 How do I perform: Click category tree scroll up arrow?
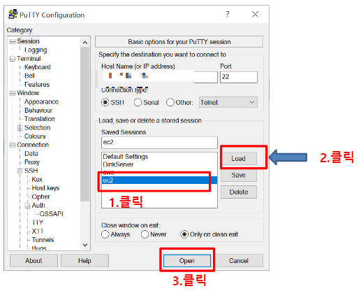click(85, 43)
